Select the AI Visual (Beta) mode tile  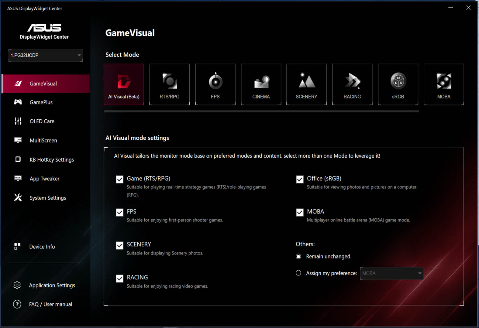tap(124, 84)
